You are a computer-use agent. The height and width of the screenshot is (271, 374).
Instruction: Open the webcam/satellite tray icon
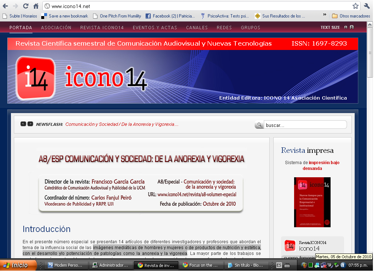click(x=330, y=265)
